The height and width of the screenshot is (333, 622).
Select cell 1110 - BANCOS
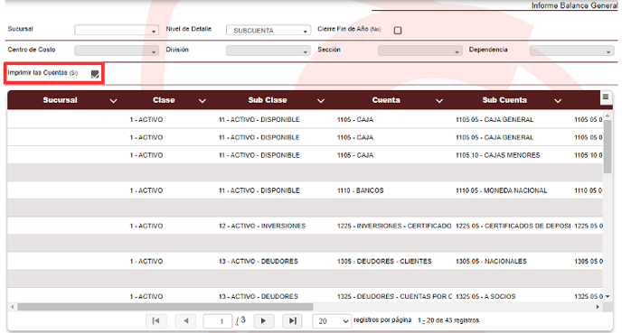(360, 190)
